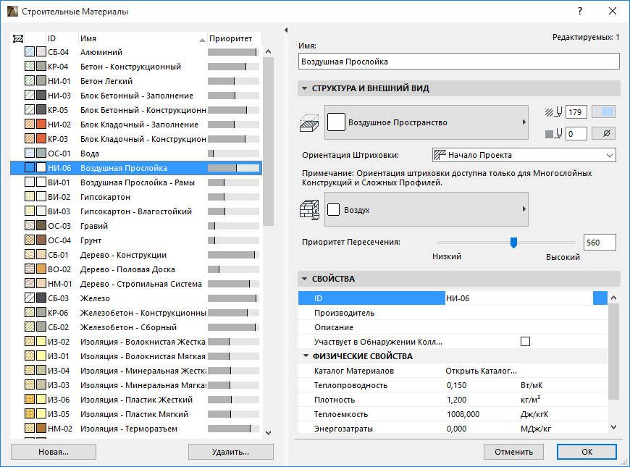Click the hatch icon for Алюминий row

[30, 52]
